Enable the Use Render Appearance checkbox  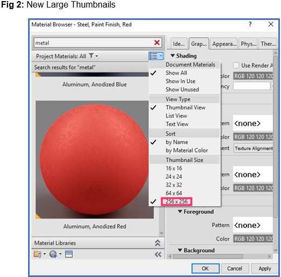pyautogui.click(x=236, y=65)
